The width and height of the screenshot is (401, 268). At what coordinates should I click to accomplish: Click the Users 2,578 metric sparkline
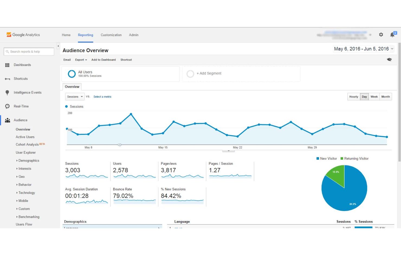(134, 176)
